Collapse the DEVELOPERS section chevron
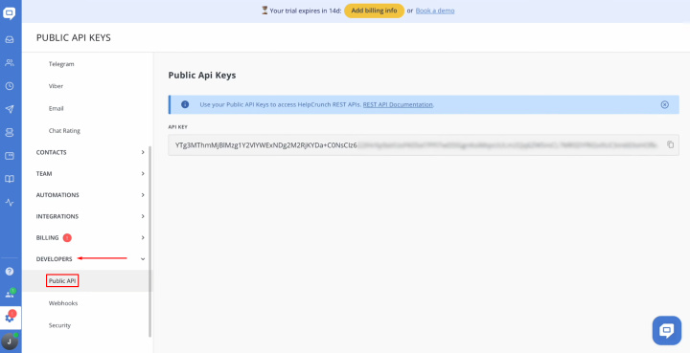This screenshot has height=353, width=690. (x=143, y=259)
